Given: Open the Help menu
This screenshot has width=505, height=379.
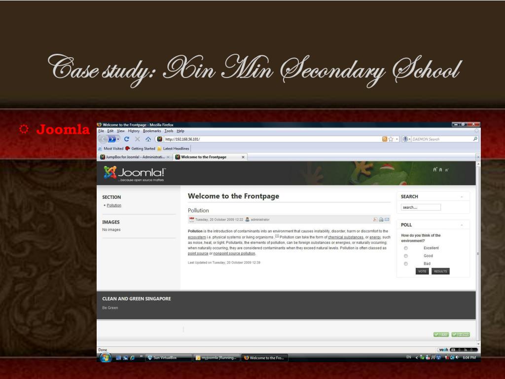Looking at the screenshot, I should (180, 131).
